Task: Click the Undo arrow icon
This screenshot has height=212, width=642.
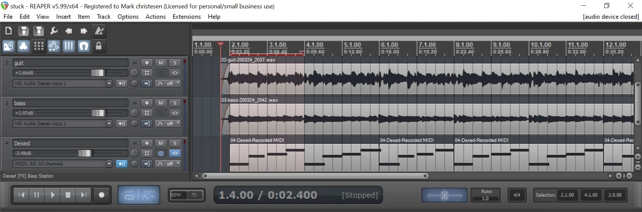Action: 69,31
